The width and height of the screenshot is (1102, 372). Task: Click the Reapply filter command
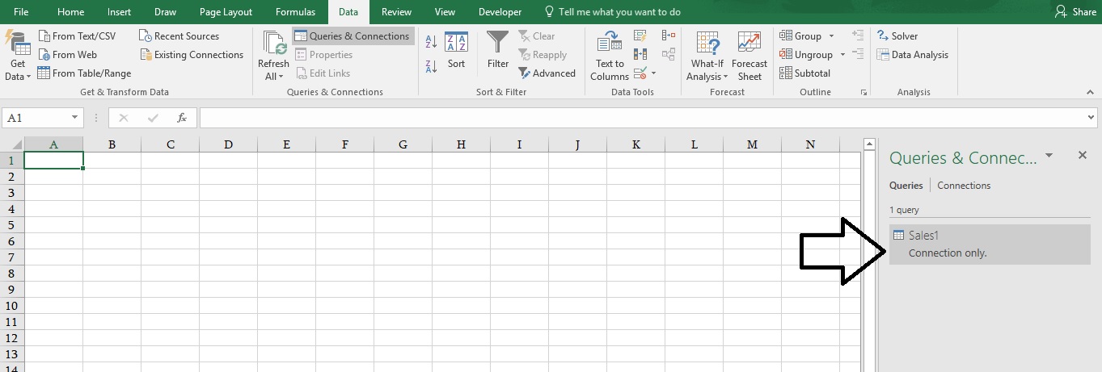pyautogui.click(x=543, y=55)
